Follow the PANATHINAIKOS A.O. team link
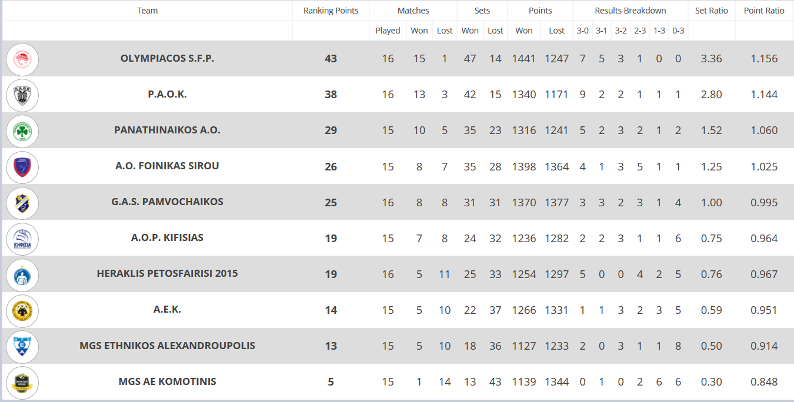794x402 pixels. tap(168, 130)
